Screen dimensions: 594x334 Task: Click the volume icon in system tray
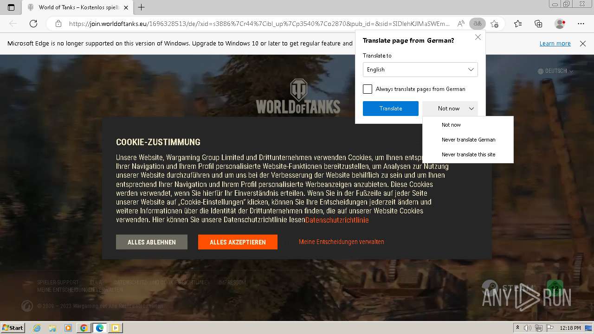[x=528, y=328]
